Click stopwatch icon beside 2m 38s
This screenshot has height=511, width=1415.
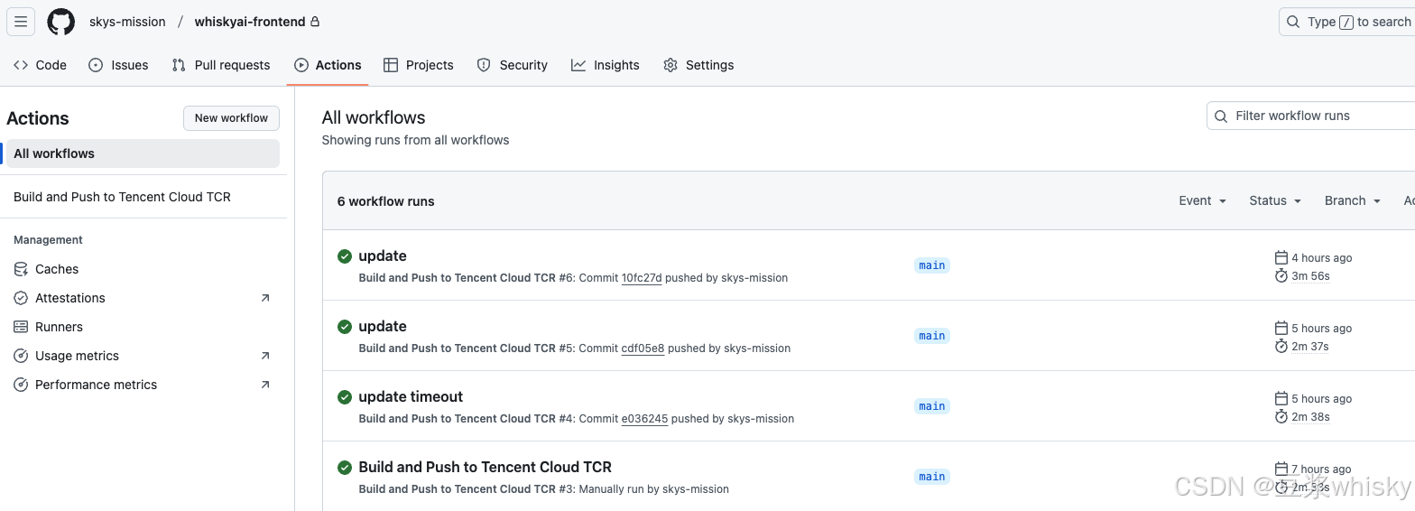(x=1281, y=416)
